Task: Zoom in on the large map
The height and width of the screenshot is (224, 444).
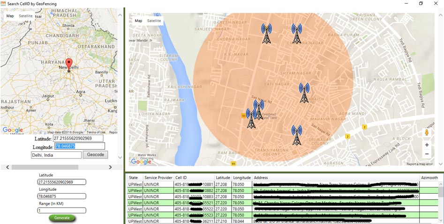Action: (427, 145)
